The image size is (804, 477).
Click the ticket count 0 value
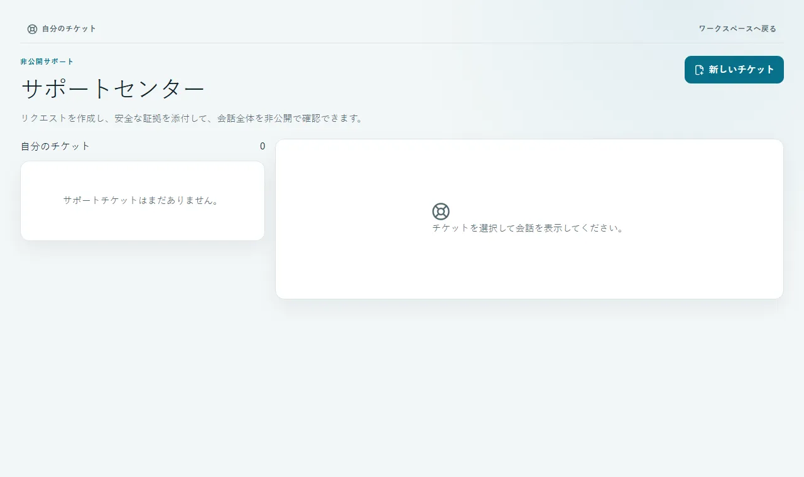pyautogui.click(x=263, y=146)
